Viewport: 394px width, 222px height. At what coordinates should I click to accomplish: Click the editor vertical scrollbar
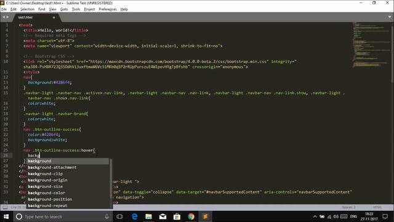pos(393,53)
